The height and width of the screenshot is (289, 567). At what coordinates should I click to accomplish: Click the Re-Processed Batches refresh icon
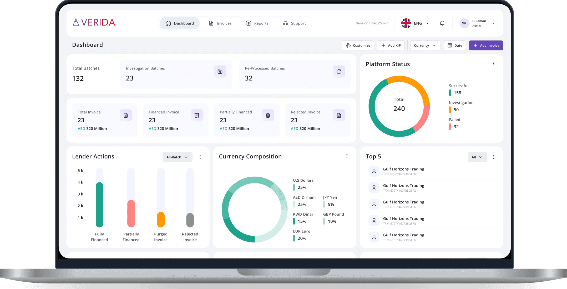(339, 72)
